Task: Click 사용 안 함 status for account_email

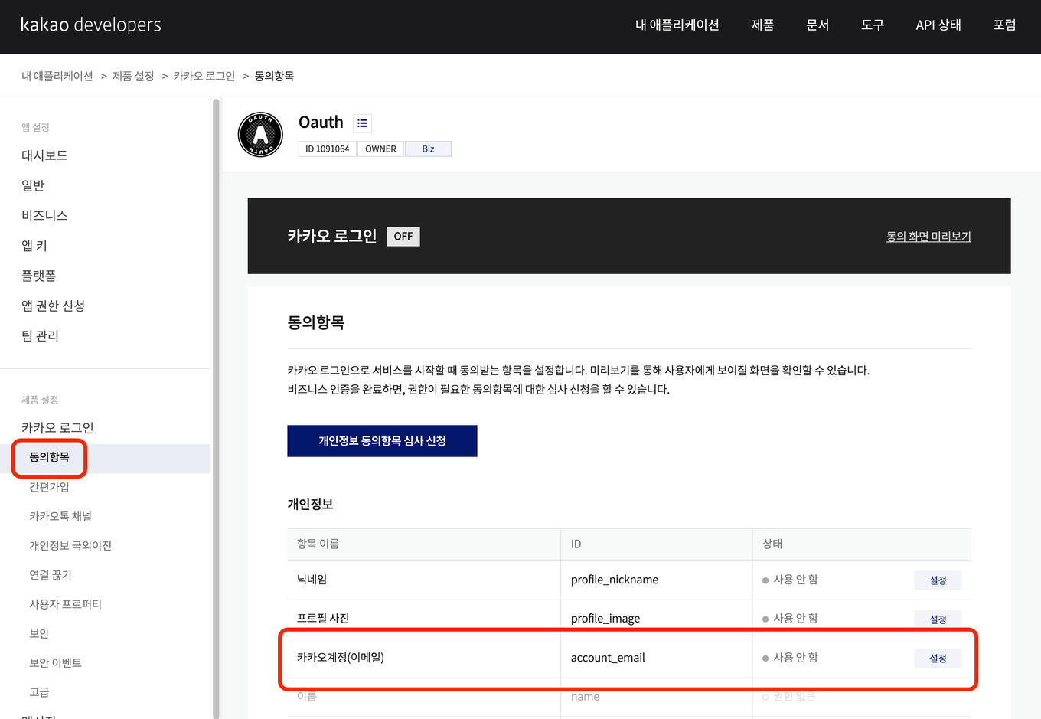Action: [790, 658]
